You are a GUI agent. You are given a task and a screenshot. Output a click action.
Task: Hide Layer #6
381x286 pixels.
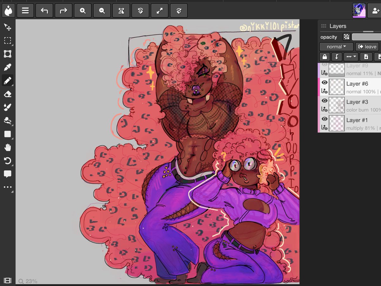pos(324,82)
